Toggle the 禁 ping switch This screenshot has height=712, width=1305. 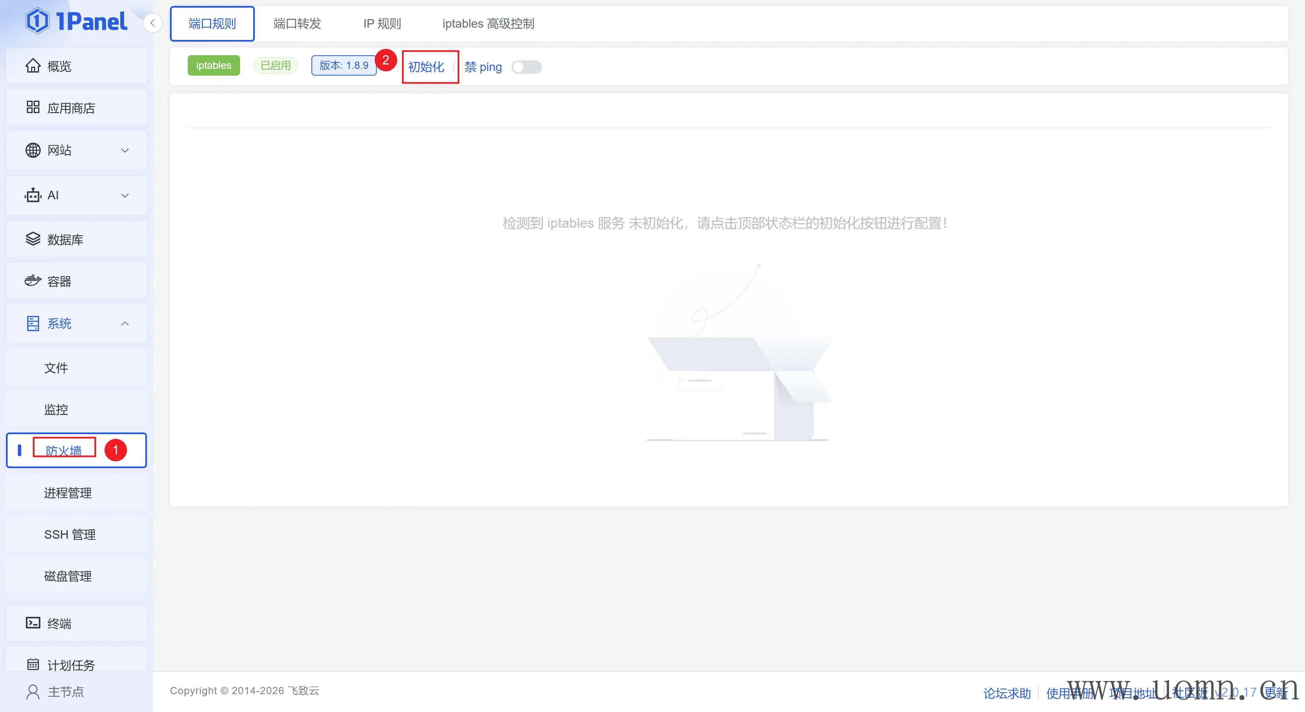526,67
